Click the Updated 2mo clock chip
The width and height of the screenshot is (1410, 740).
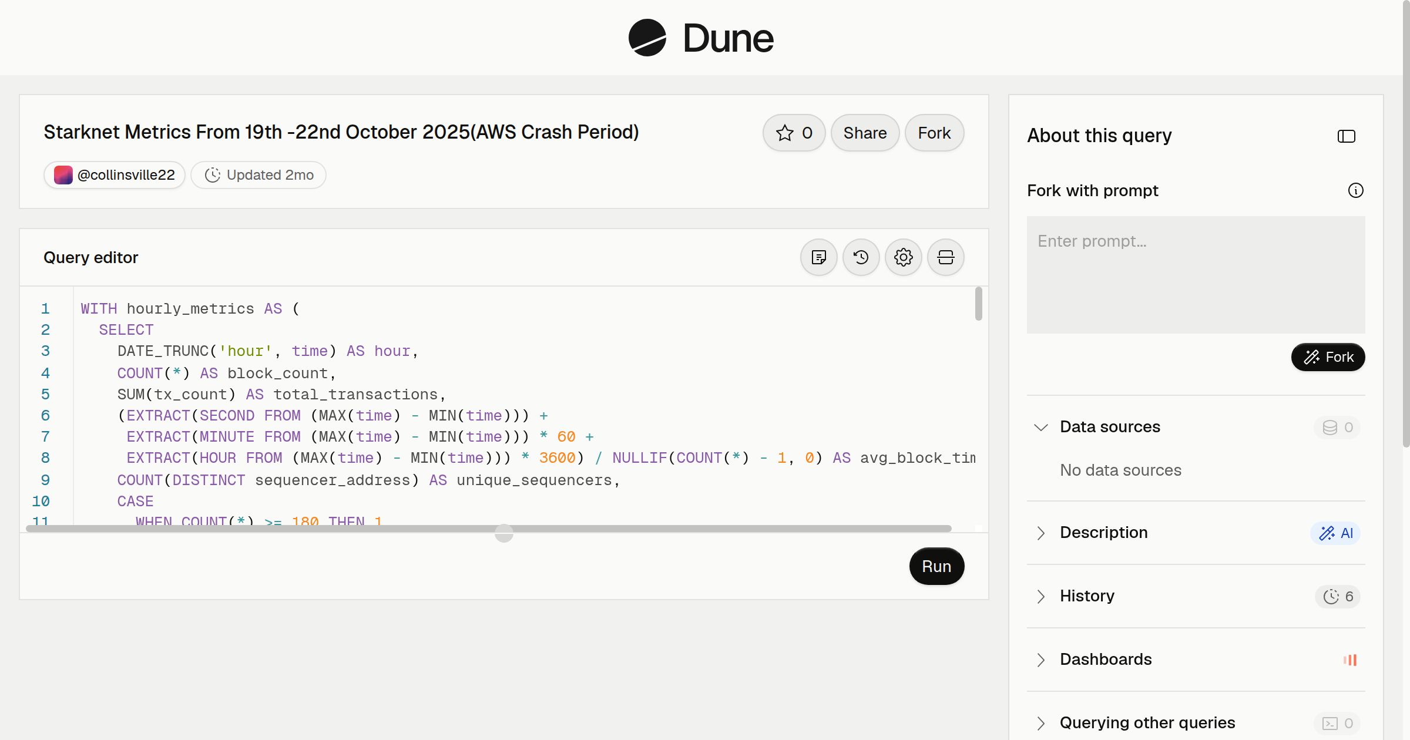[x=258, y=175]
